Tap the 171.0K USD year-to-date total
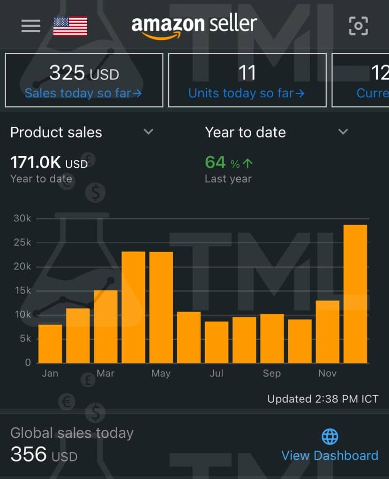The height and width of the screenshot is (479, 389). (x=49, y=163)
